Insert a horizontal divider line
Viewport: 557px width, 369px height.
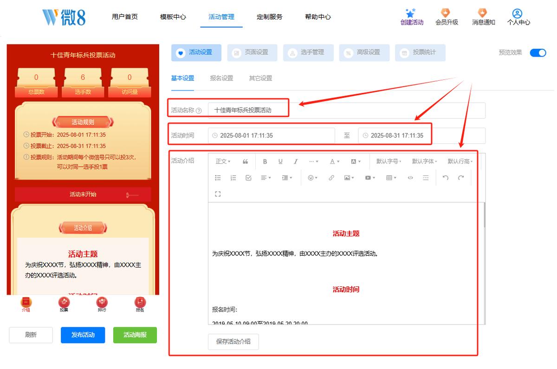(x=426, y=178)
